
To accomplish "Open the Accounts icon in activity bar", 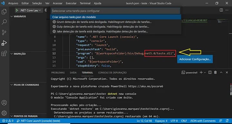I will point(4,102).
